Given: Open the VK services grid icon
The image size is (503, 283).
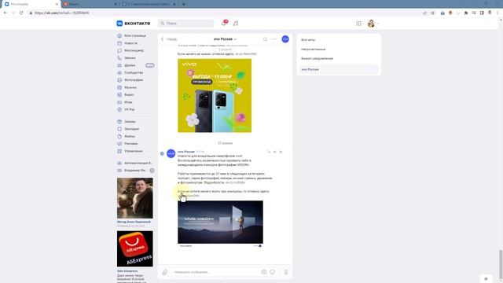Looking at the screenshot, I should pos(358,24).
